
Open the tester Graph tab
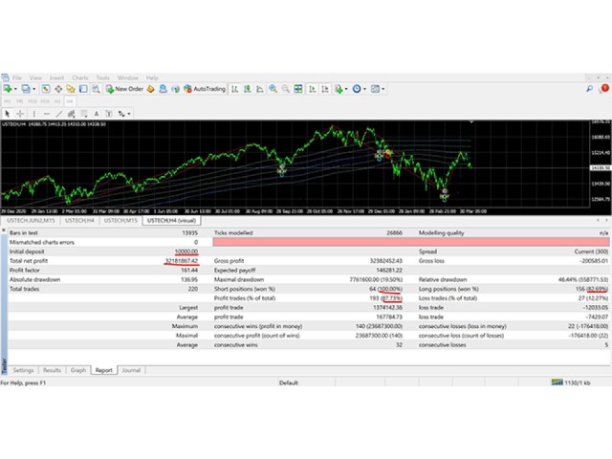78,370
